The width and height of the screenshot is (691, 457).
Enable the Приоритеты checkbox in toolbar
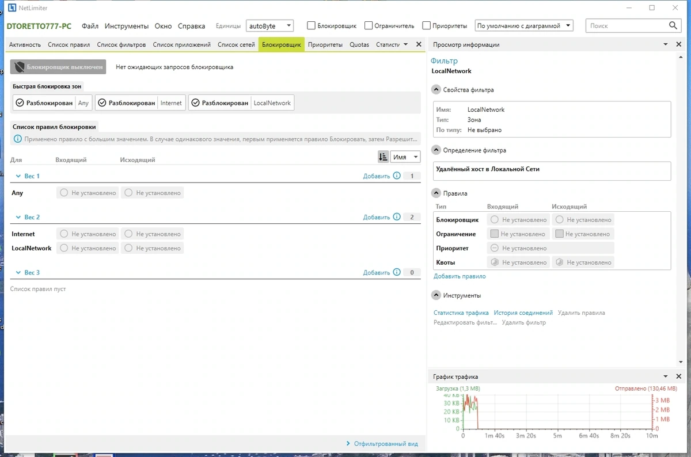(x=426, y=26)
